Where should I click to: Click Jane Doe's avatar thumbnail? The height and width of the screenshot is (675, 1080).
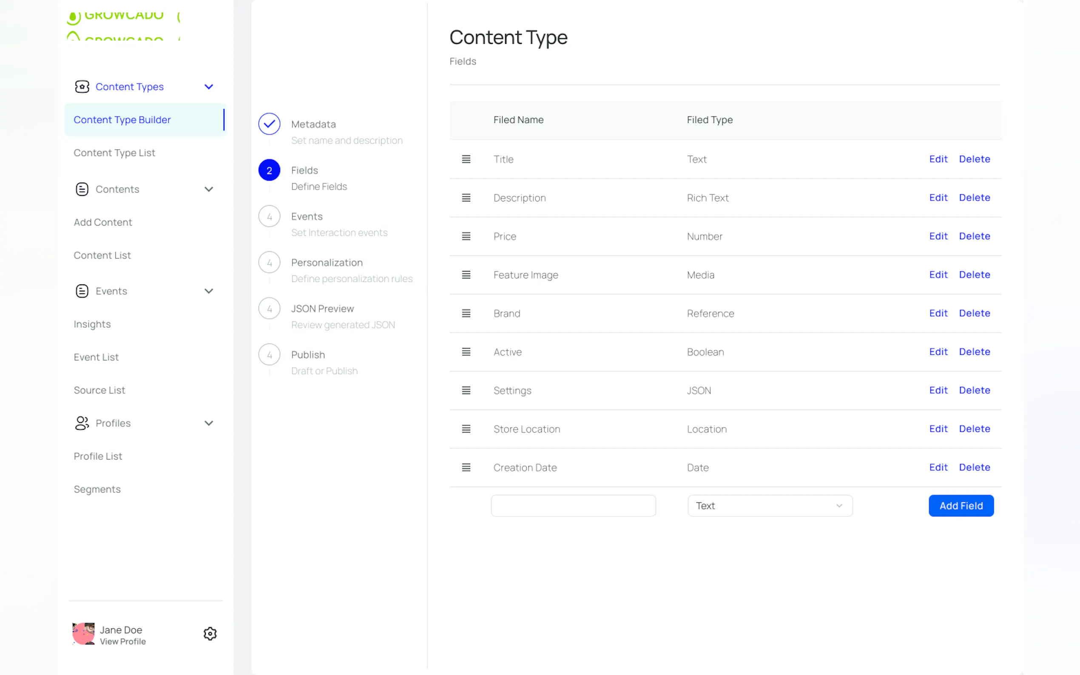point(83,633)
